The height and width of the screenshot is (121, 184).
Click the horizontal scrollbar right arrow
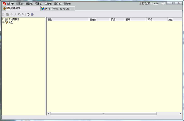180,114
